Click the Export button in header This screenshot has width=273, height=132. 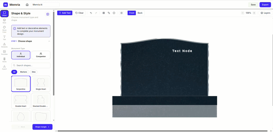[265, 5]
